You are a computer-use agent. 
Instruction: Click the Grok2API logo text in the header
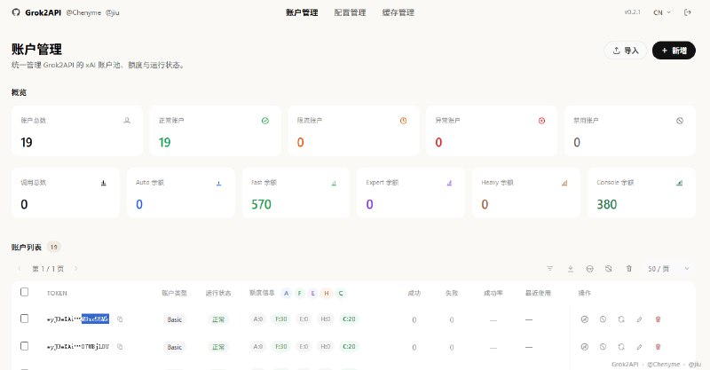click(x=43, y=12)
